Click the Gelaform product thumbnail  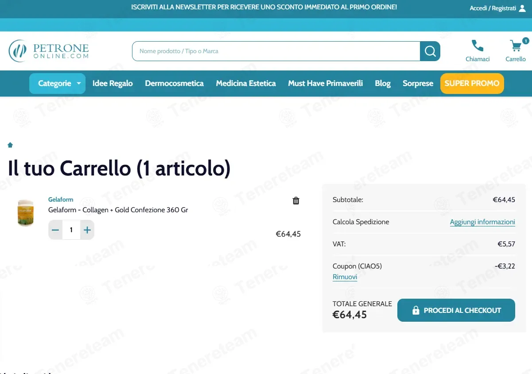click(x=26, y=213)
